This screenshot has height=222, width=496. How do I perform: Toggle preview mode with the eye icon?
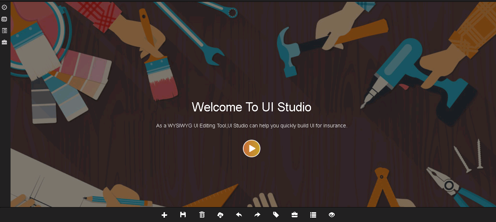[332, 215]
